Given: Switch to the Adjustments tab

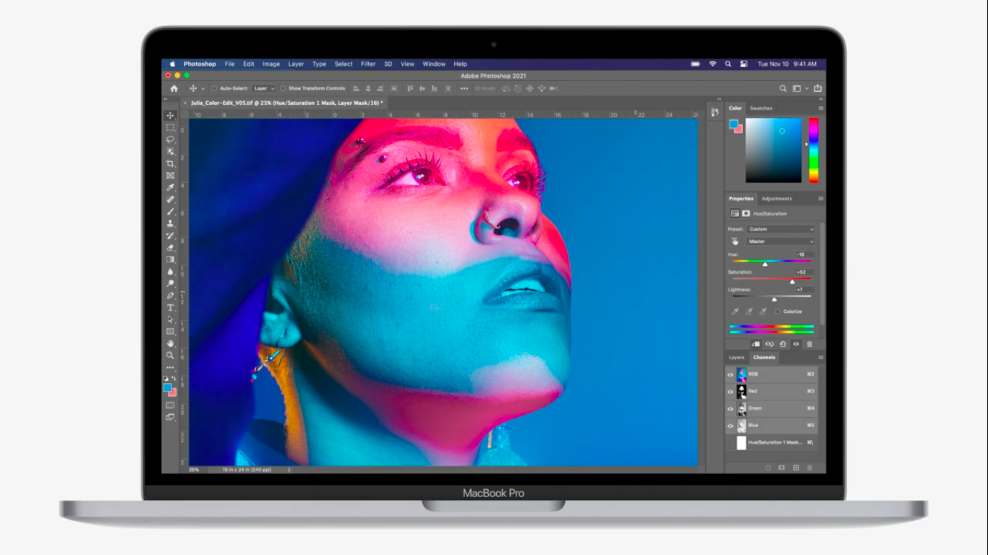Looking at the screenshot, I should pyautogui.click(x=777, y=198).
